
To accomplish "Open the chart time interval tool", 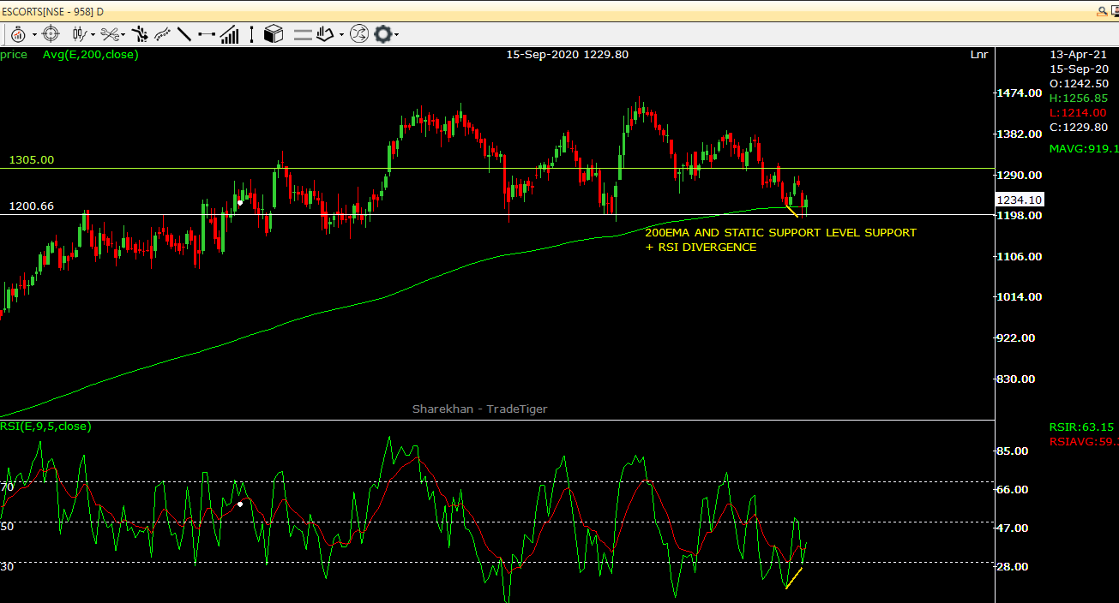I will (17, 34).
